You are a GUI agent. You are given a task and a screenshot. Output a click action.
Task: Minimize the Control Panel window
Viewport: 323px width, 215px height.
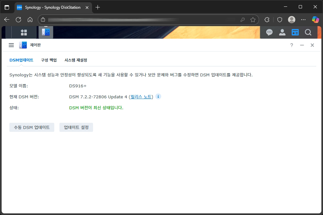coord(302,45)
